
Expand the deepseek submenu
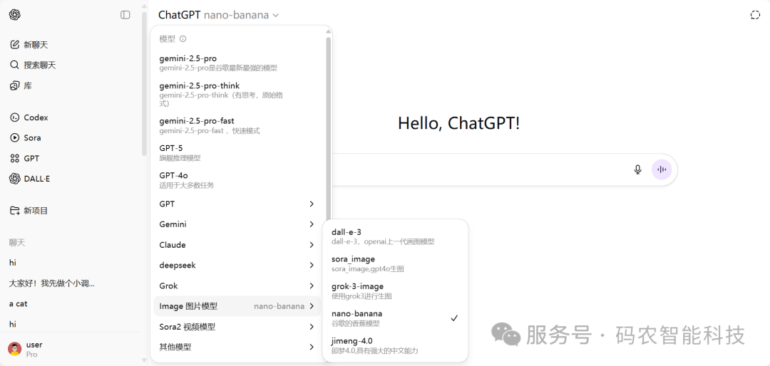click(237, 266)
